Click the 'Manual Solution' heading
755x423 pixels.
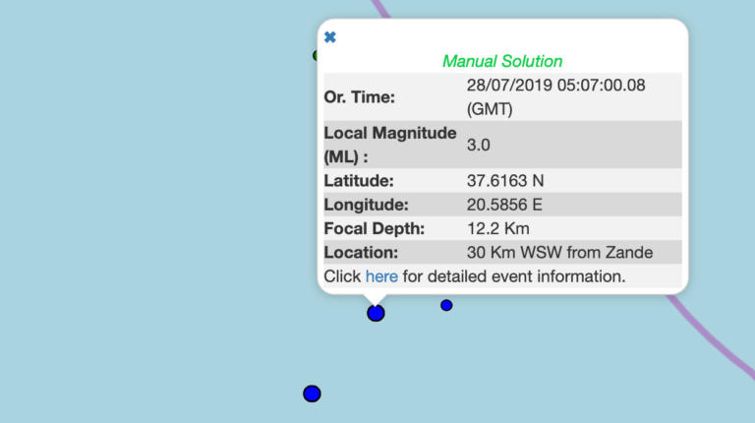pos(502,61)
